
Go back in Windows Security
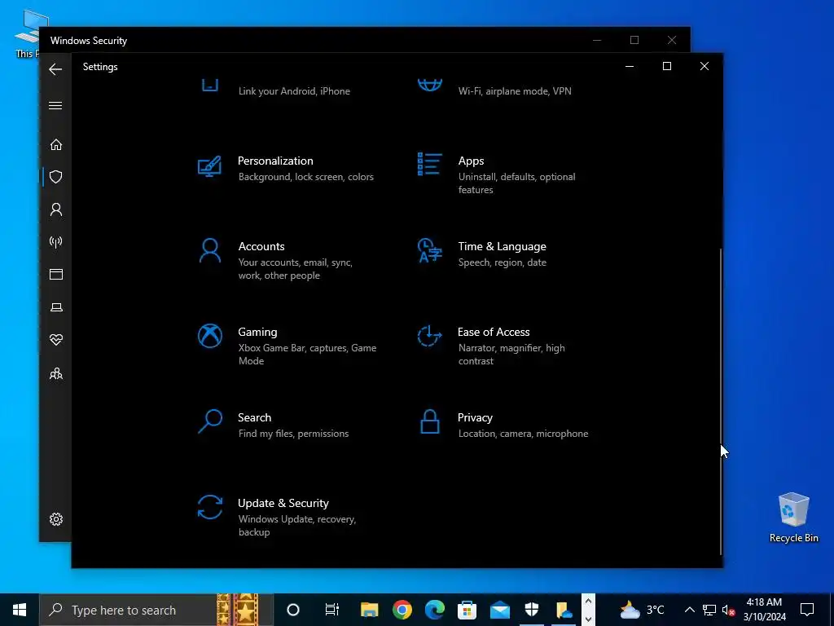55,69
